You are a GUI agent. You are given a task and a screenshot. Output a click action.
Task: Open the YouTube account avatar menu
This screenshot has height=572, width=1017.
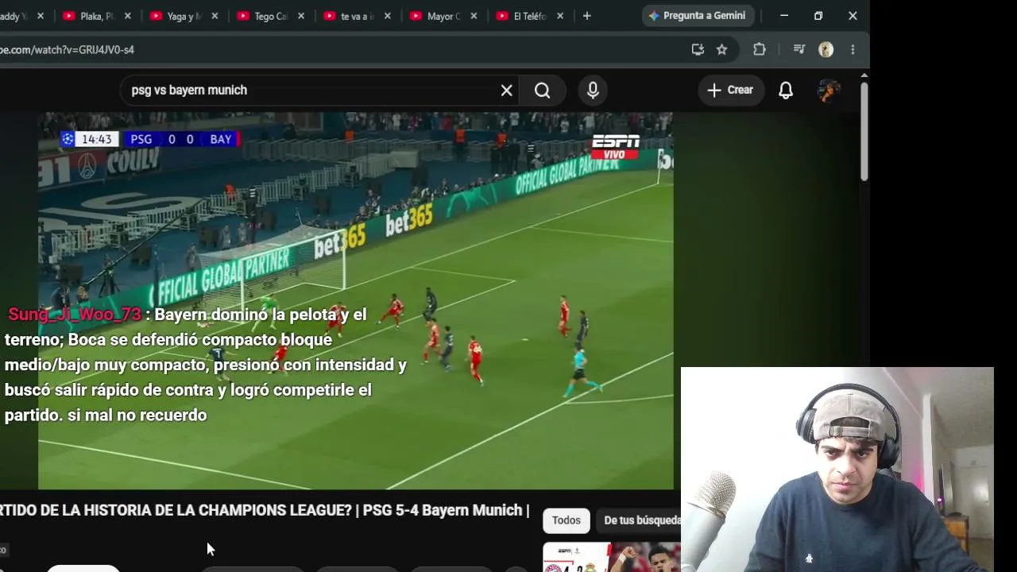click(829, 90)
